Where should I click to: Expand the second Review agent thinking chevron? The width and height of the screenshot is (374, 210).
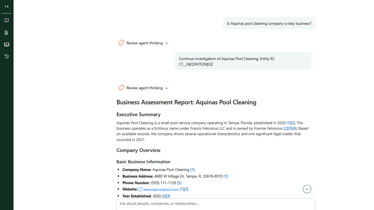click(167, 88)
